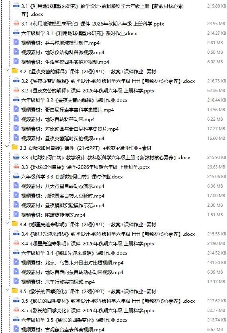Click the video icon of 乒乓球地球模型制作.mp4

click(x=16, y=42)
